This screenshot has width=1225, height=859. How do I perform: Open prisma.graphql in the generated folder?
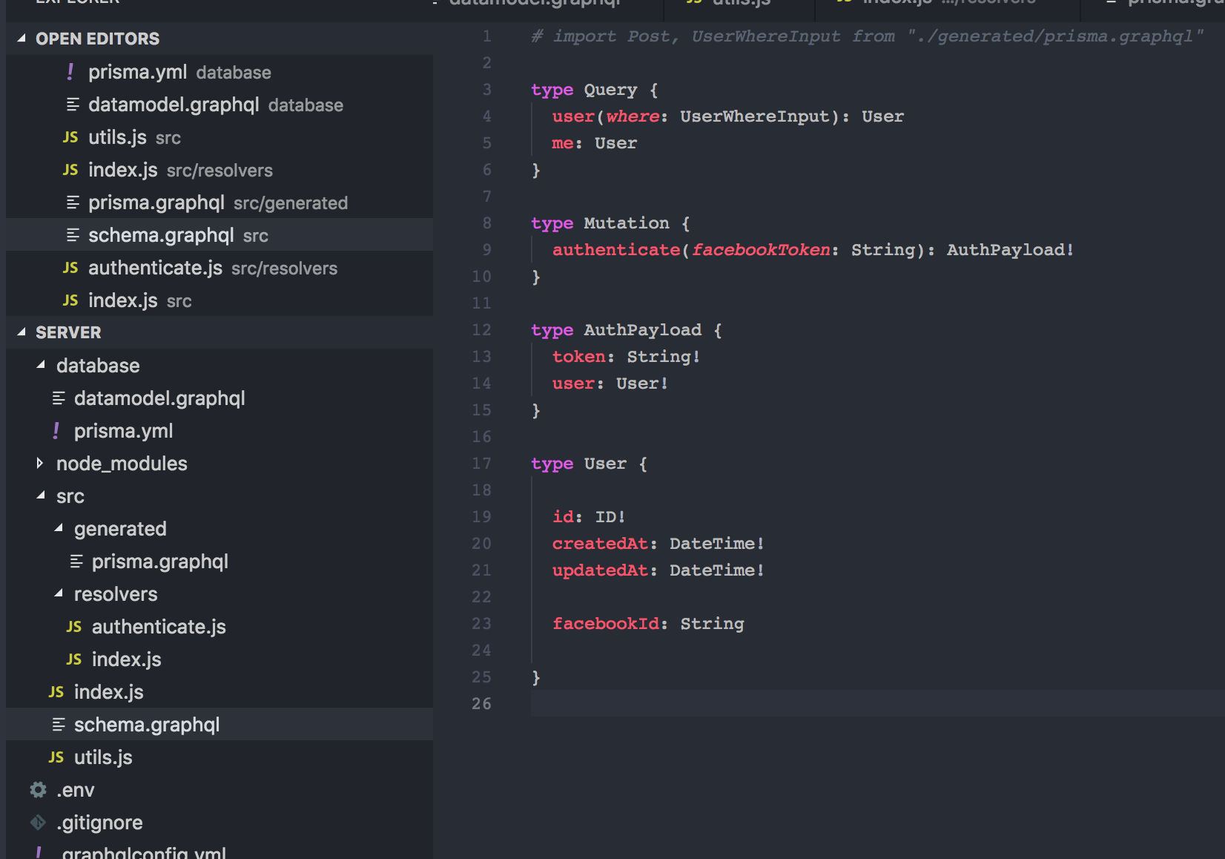coord(219,562)
